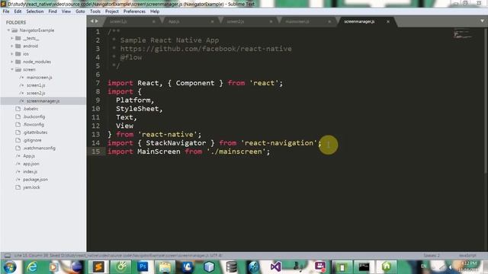Screen dimensions: 488x274
Task: Close the App.js tab
Action: [212, 22]
